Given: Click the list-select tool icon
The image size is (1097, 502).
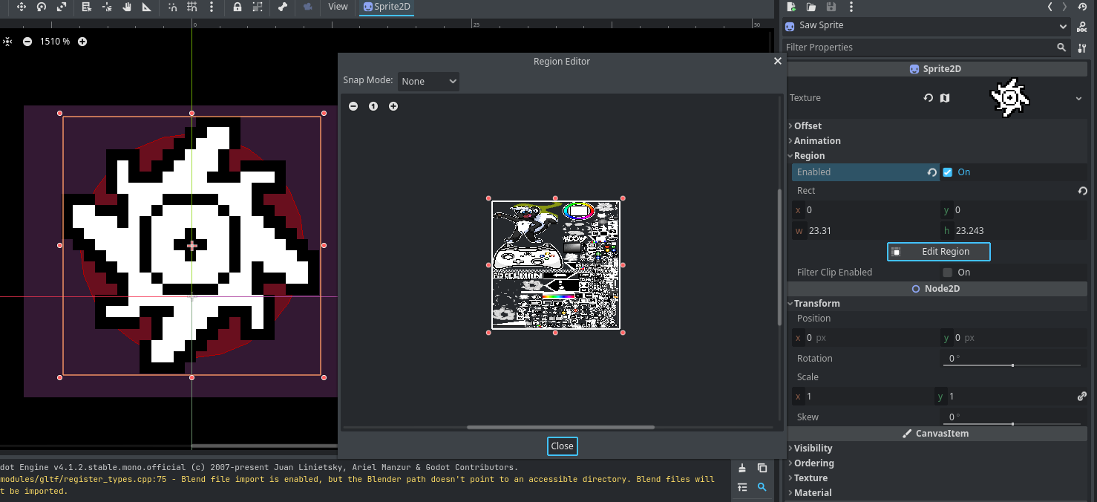Looking at the screenshot, I should 87,7.
